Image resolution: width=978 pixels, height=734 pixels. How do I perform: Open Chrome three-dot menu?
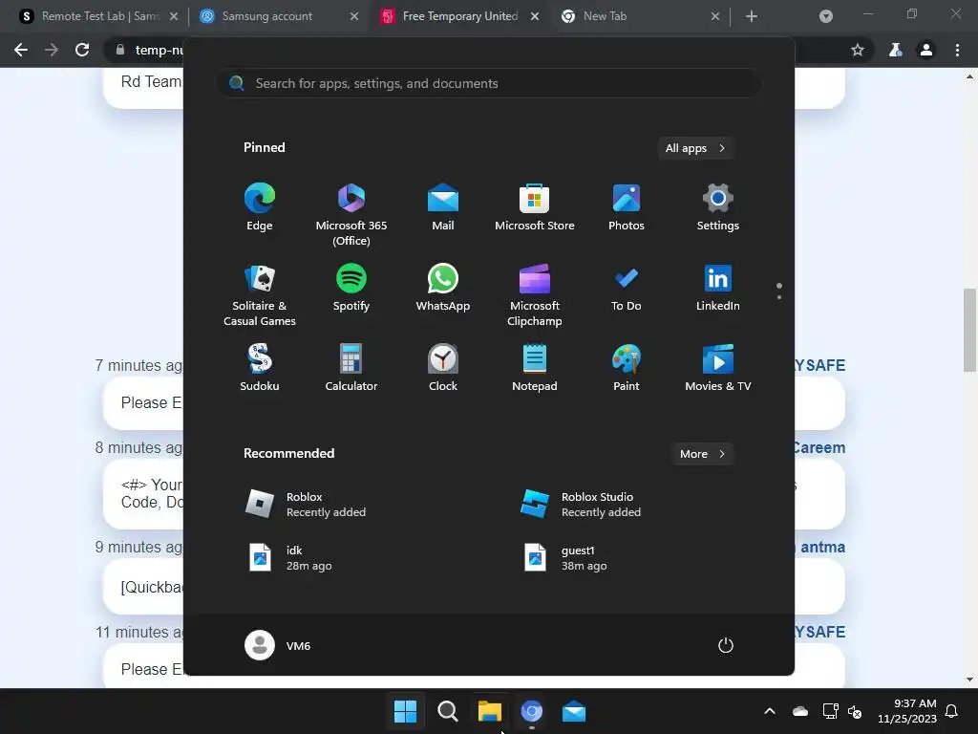[957, 50]
